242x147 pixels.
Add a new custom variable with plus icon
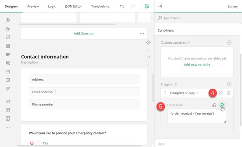coord(229,43)
